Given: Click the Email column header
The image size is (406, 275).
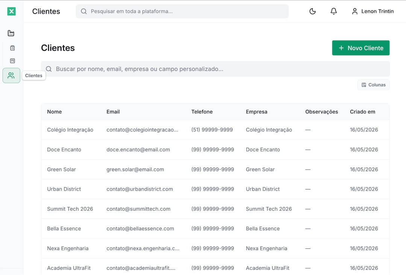Looking at the screenshot, I should click(x=113, y=112).
